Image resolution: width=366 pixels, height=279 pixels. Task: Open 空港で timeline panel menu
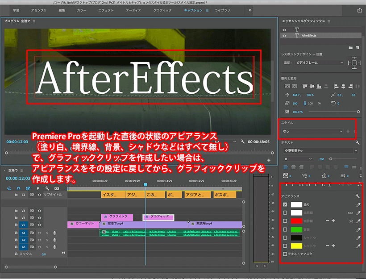(22, 171)
